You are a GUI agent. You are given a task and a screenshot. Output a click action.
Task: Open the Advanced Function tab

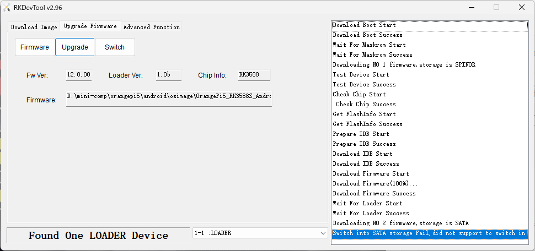point(152,27)
